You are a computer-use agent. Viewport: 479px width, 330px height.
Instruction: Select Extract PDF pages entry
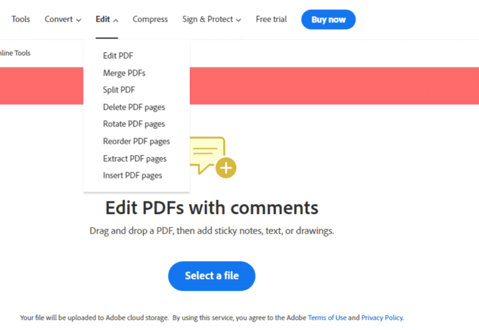[x=135, y=159]
